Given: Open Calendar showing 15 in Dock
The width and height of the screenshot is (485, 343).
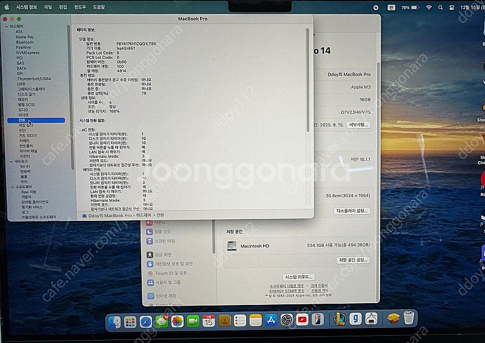Looking at the screenshot, I should [209, 322].
